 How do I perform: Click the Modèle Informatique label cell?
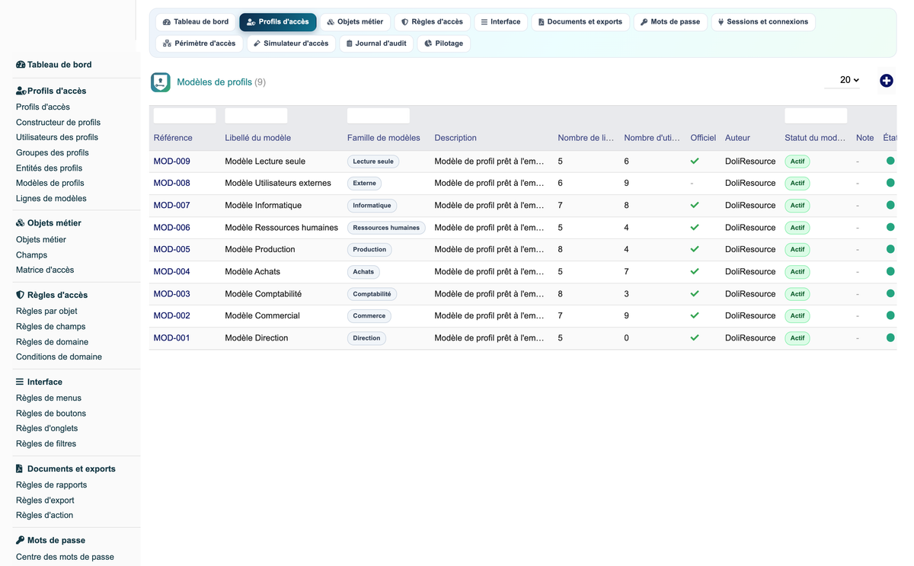tap(264, 206)
